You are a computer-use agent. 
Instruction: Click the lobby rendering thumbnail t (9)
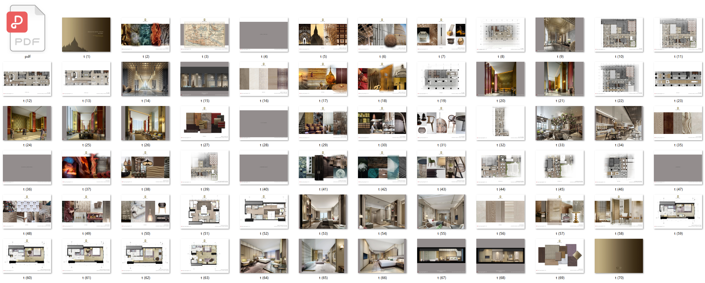(560, 34)
